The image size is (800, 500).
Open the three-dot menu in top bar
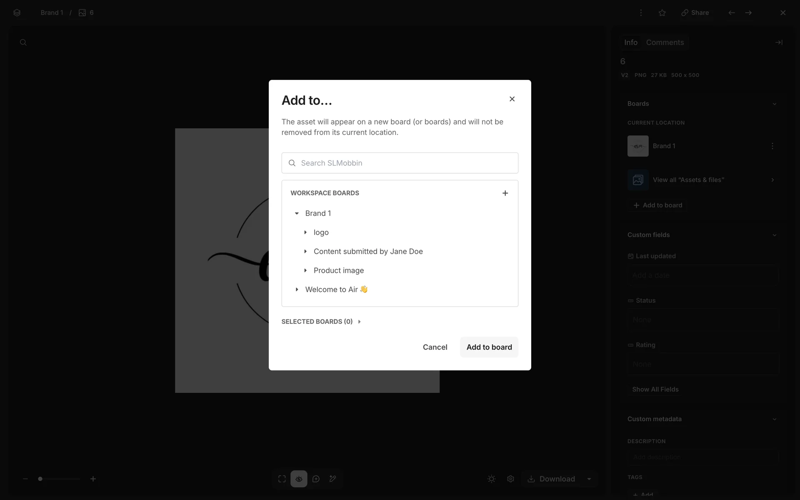(641, 13)
